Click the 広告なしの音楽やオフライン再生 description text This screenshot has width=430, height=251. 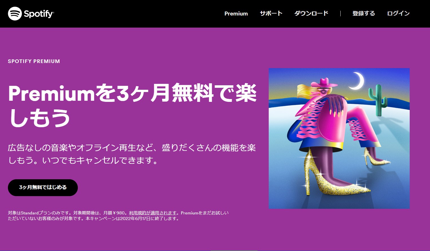(x=132, y=154)
